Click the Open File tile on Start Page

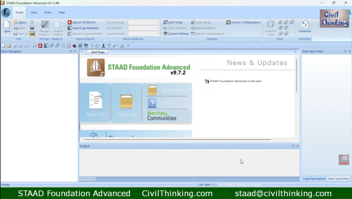pyautogui.click(x=126, y=103)
